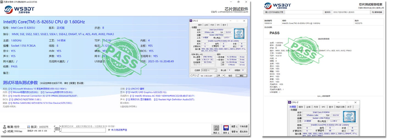
Task: Close the left CPU-Z window
Action: coord(245,21)
